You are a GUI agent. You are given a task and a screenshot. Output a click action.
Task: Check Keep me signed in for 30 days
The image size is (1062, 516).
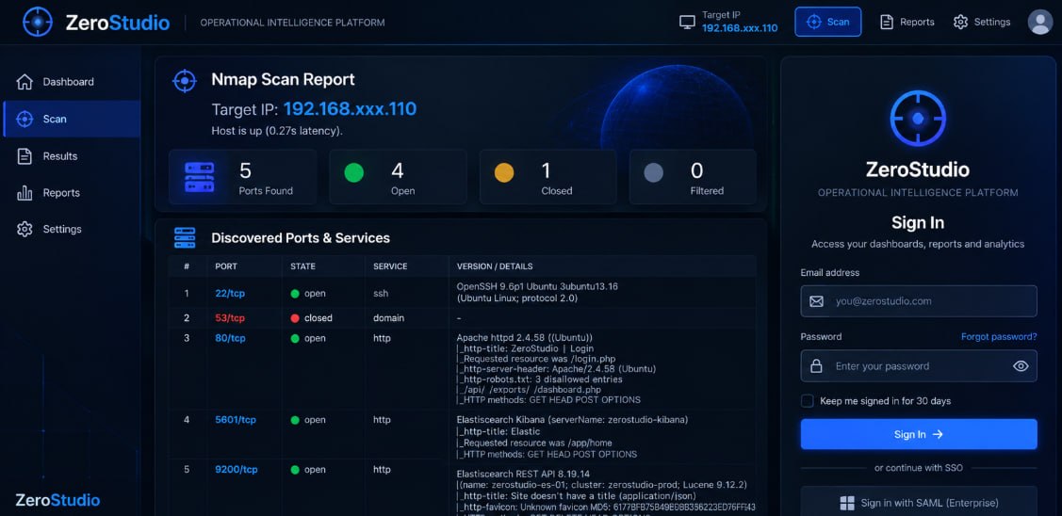(x=808, y=401)
